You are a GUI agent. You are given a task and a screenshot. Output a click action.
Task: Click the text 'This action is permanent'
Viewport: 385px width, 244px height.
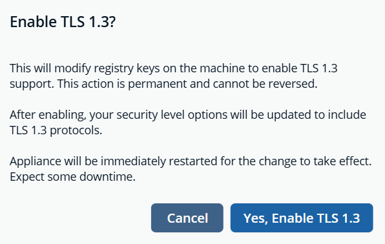[x=122, y=84]
